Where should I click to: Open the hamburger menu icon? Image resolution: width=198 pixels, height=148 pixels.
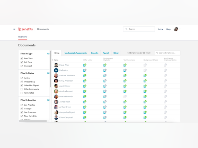coord(14,29)
